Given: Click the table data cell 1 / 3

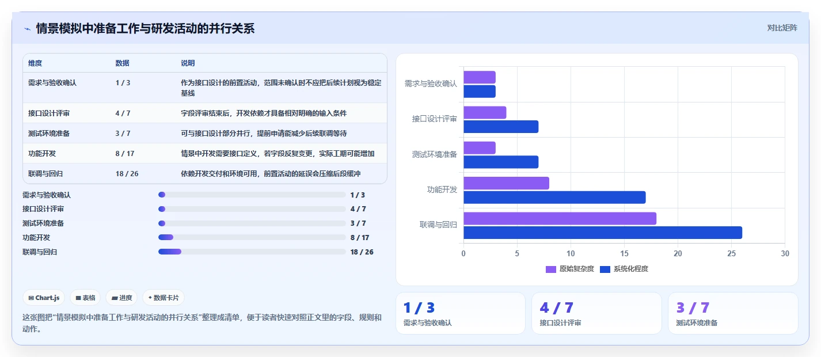Looking at the screenshot, I should pos(123,83).
